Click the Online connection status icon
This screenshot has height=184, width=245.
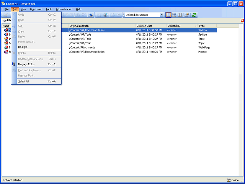[x=229, y=180]
